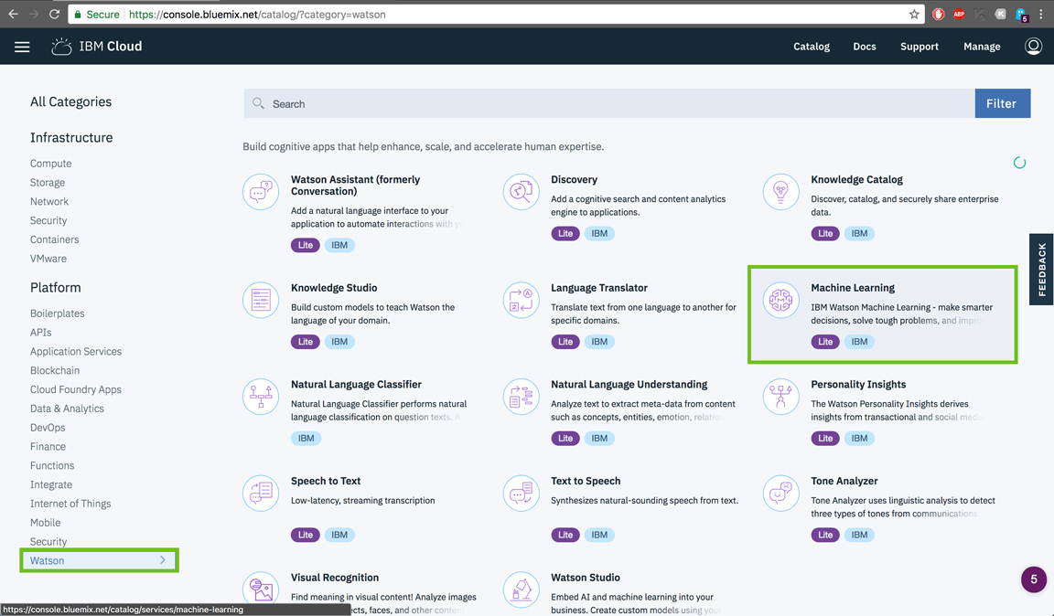Open the Support menu item
The height and width of the screenshot is (616, 1054).
(920, 47)
